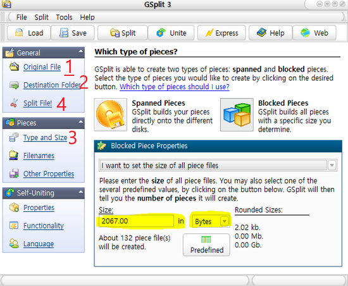This screenshot has width=348, height=286.
Task: Open the Split menu
Action: click(41, 17)
